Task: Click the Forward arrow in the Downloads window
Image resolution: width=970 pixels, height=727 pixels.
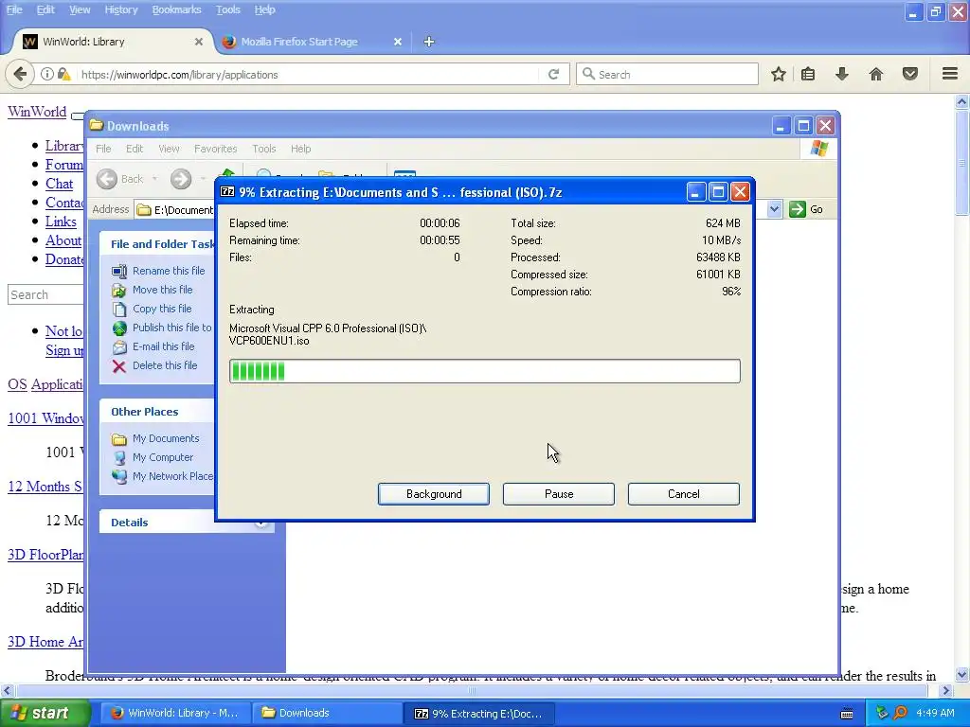Action: tap(181, 179)
